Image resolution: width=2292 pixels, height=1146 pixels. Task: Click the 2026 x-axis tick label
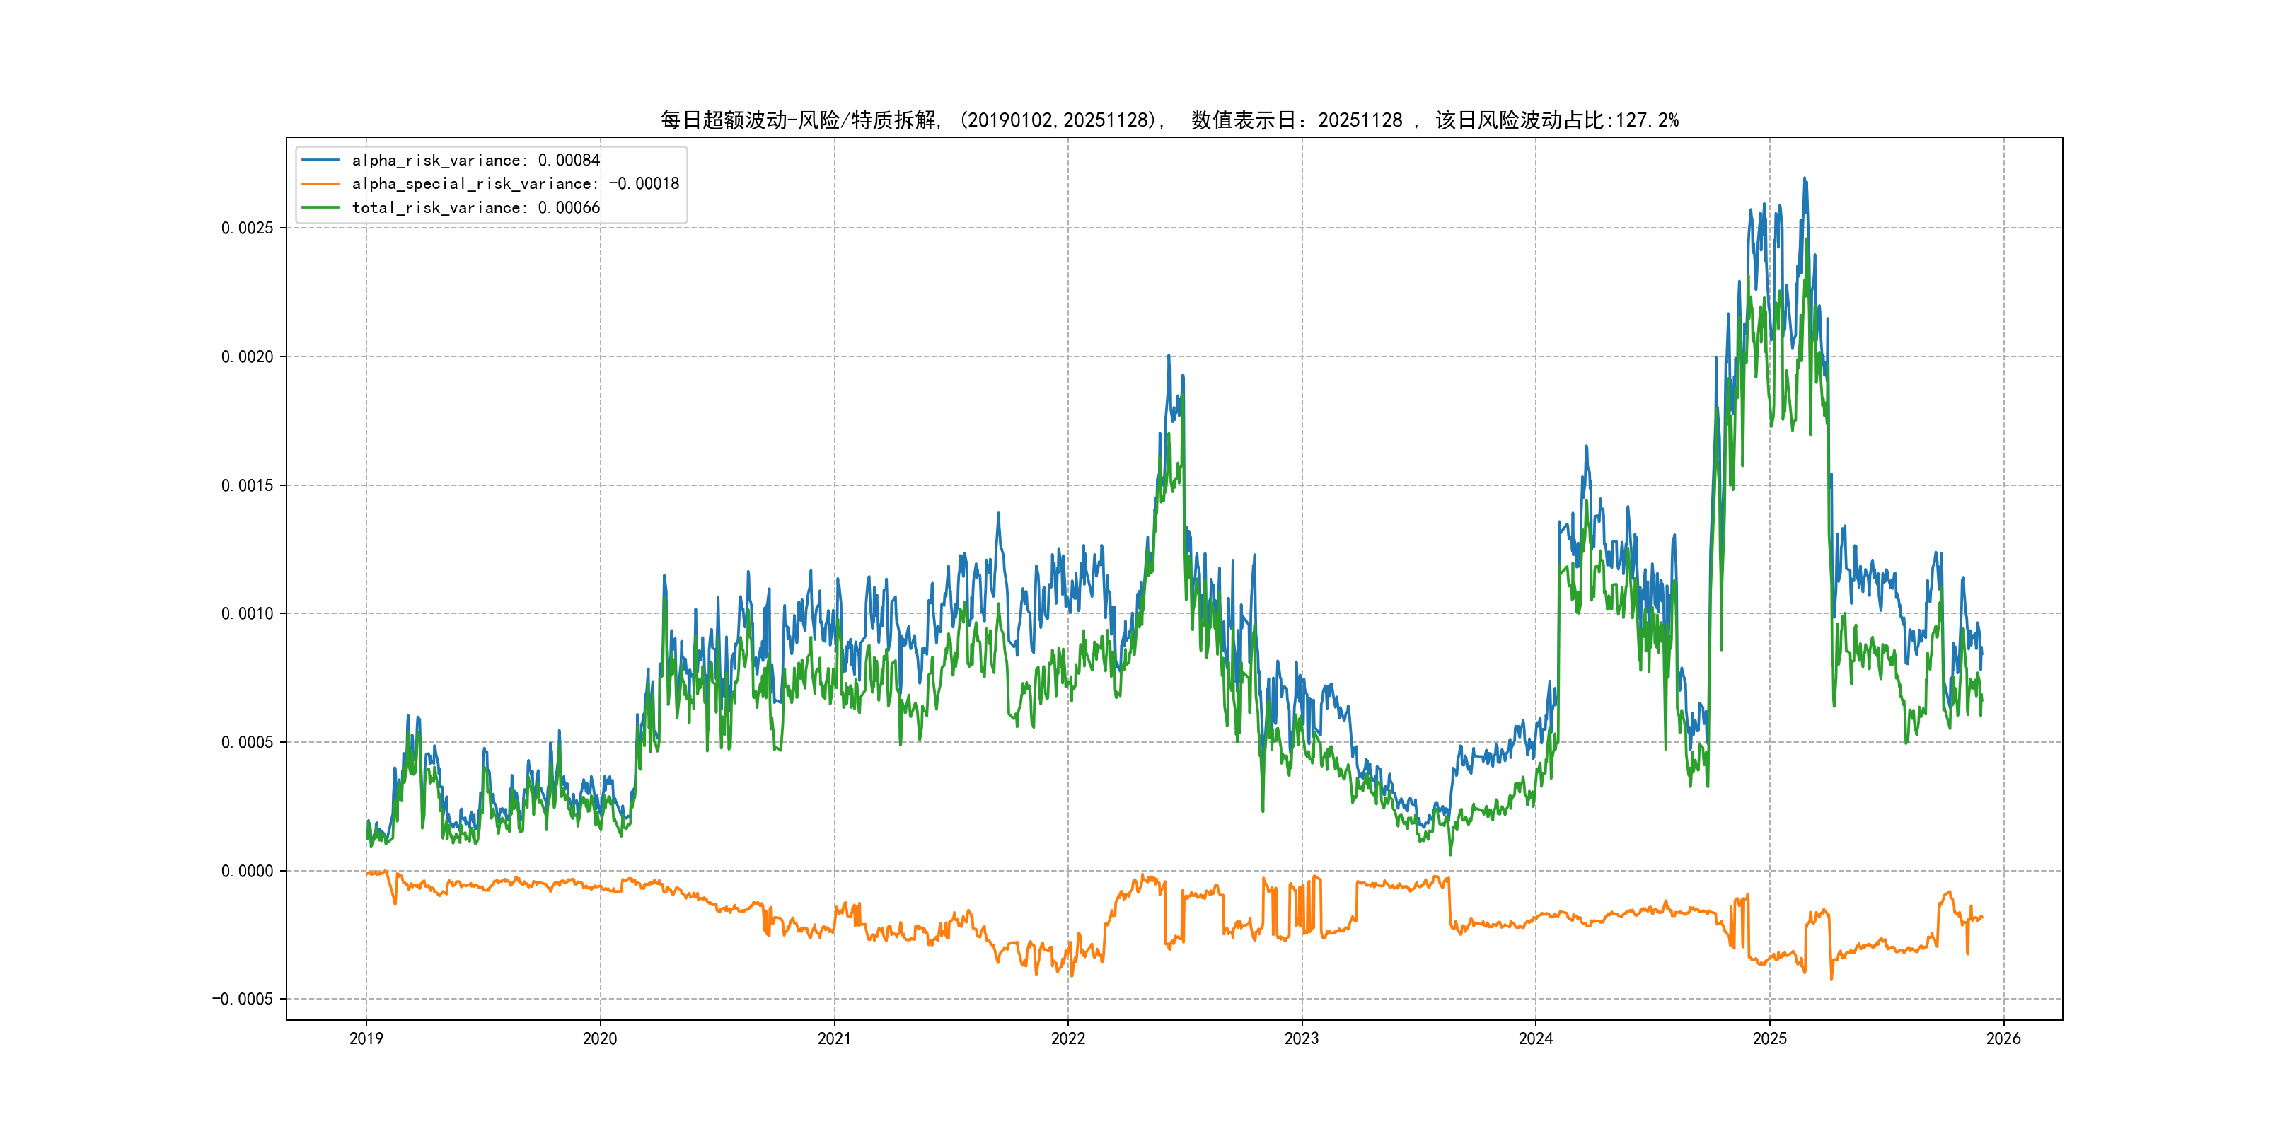tap(2003, 1038)
